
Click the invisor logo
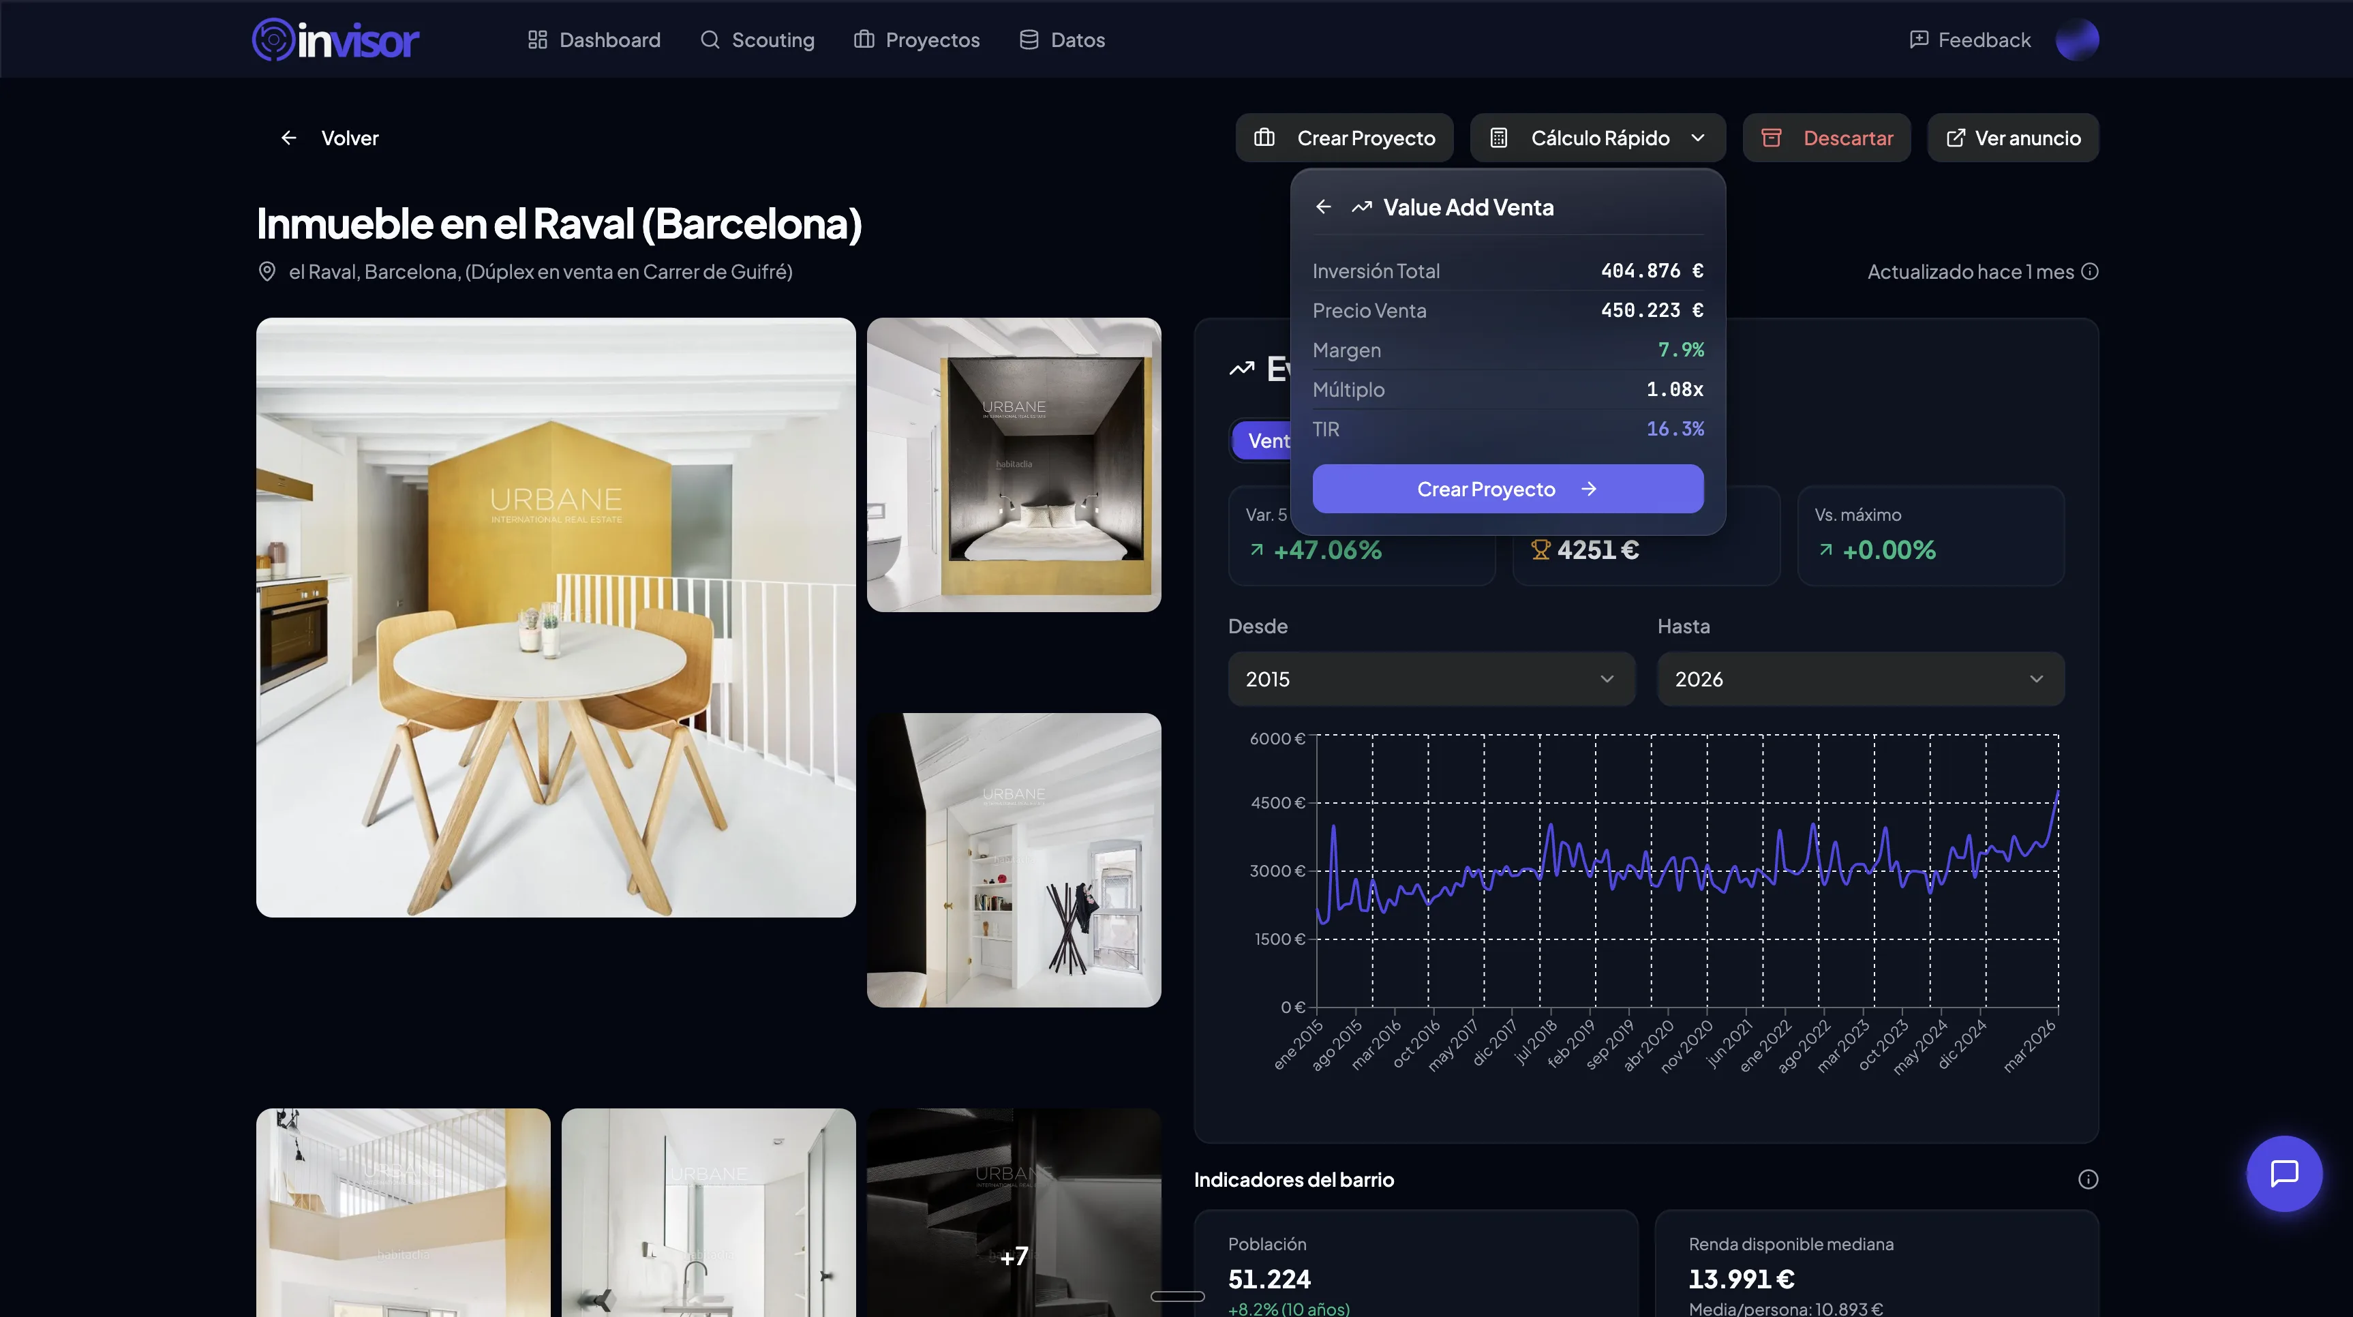(x=335, y=40)
